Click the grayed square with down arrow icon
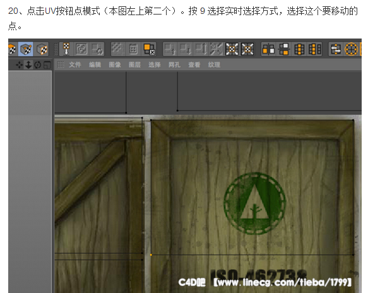Image resolution: width=368 pixels, height=293 pixels. click(185, 49)
